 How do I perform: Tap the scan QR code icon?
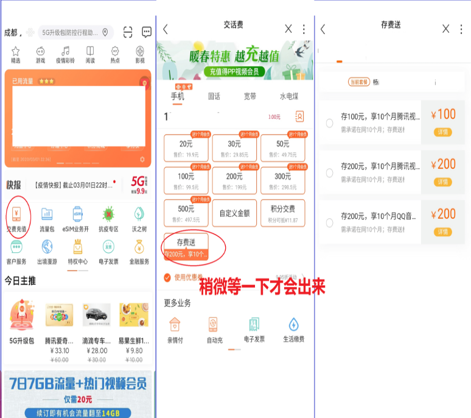point(128,32)
